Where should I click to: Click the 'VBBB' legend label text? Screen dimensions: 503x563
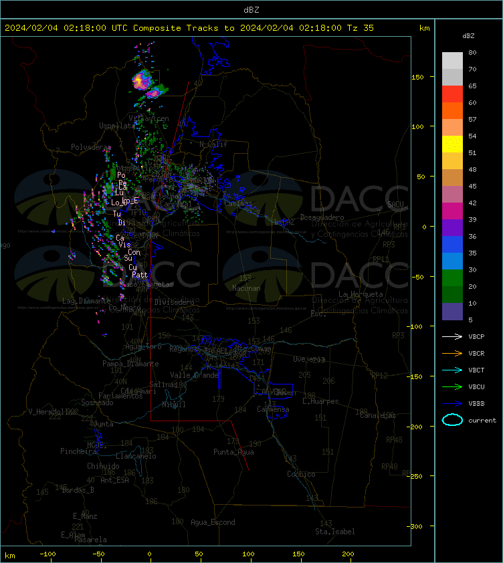point(476,404)
